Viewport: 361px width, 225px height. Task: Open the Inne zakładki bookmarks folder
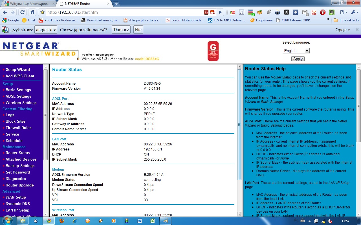pos(346,20)
